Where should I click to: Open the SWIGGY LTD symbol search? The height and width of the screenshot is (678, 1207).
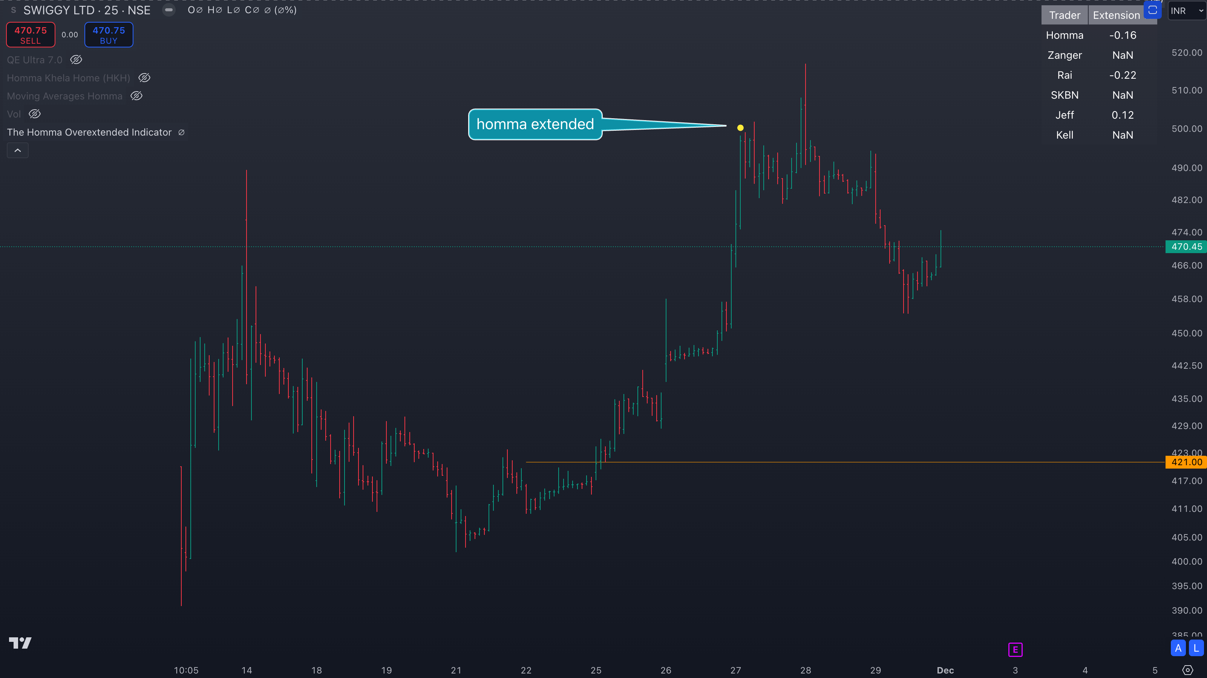[87, 10]
